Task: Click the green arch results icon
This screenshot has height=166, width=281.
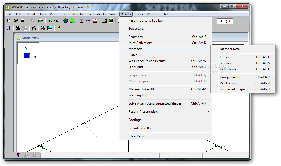Action: pyautogui.click(x=111, y=21)
